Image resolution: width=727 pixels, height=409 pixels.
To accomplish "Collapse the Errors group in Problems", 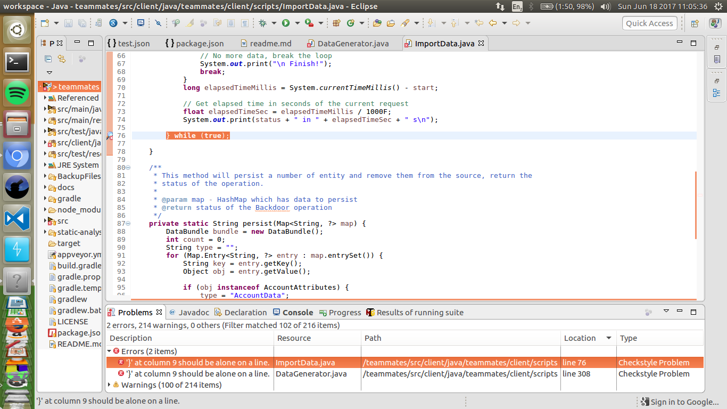I will pos(109,351).
